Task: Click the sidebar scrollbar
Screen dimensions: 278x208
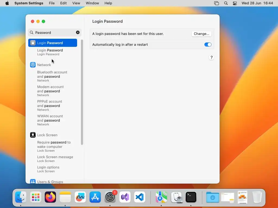Action: tap(82, 92)
